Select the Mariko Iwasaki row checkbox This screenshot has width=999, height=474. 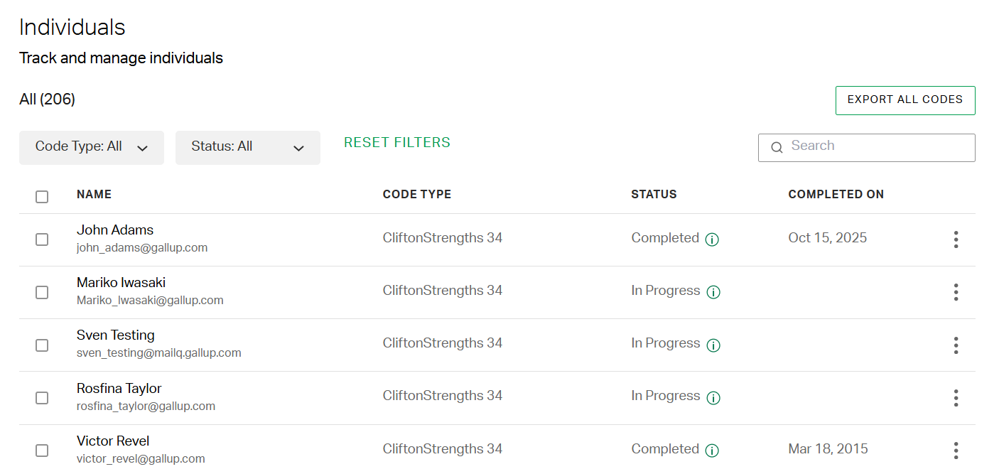(x=42, y=292)
